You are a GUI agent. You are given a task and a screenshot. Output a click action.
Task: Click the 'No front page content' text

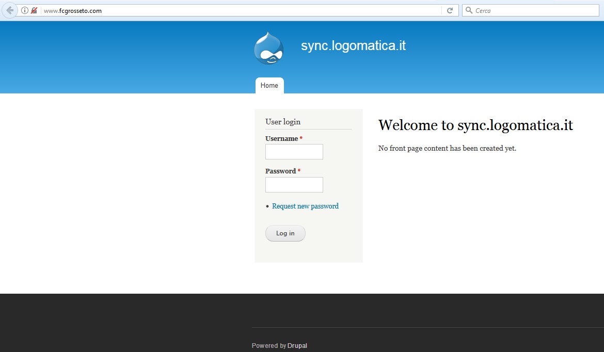447,148
